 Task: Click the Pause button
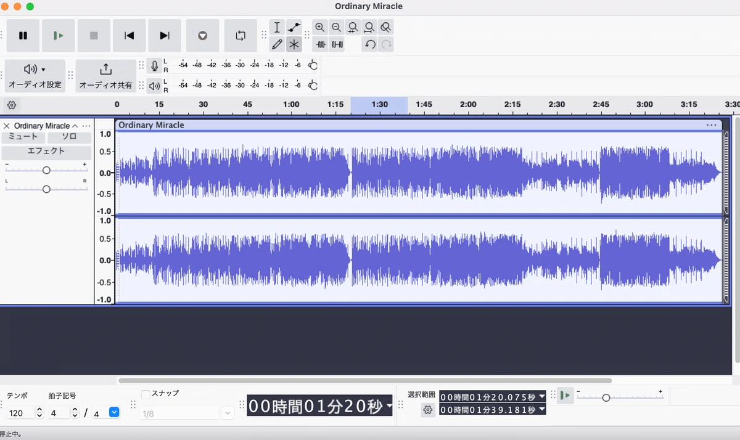click(x=23, y=36)
